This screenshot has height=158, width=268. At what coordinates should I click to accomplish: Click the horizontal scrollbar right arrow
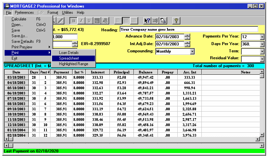[262, 145]
